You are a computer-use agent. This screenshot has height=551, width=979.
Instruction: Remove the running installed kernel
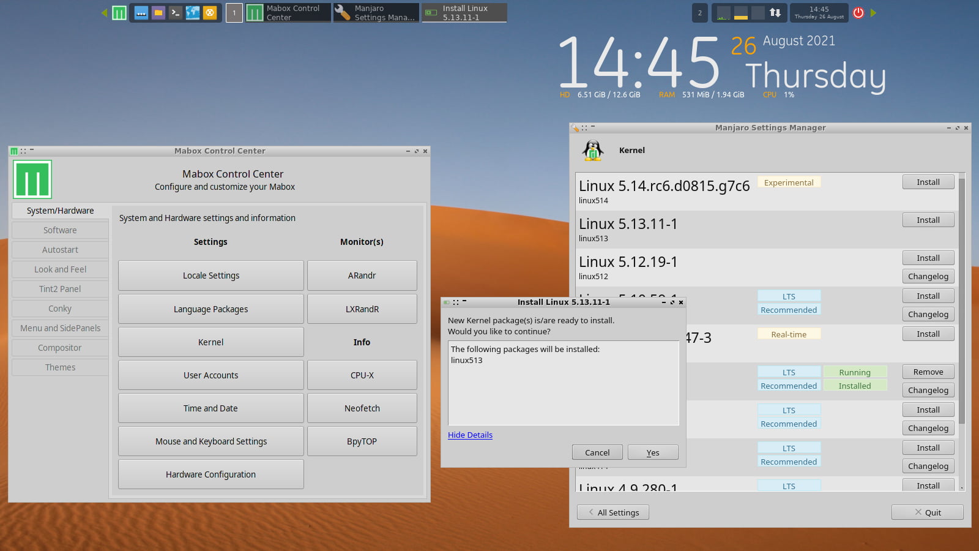pyautogui.click(x=928, y=372)
